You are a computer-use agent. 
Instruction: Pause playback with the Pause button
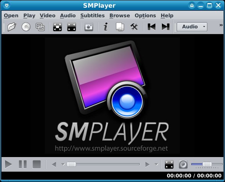coord(23,164)
